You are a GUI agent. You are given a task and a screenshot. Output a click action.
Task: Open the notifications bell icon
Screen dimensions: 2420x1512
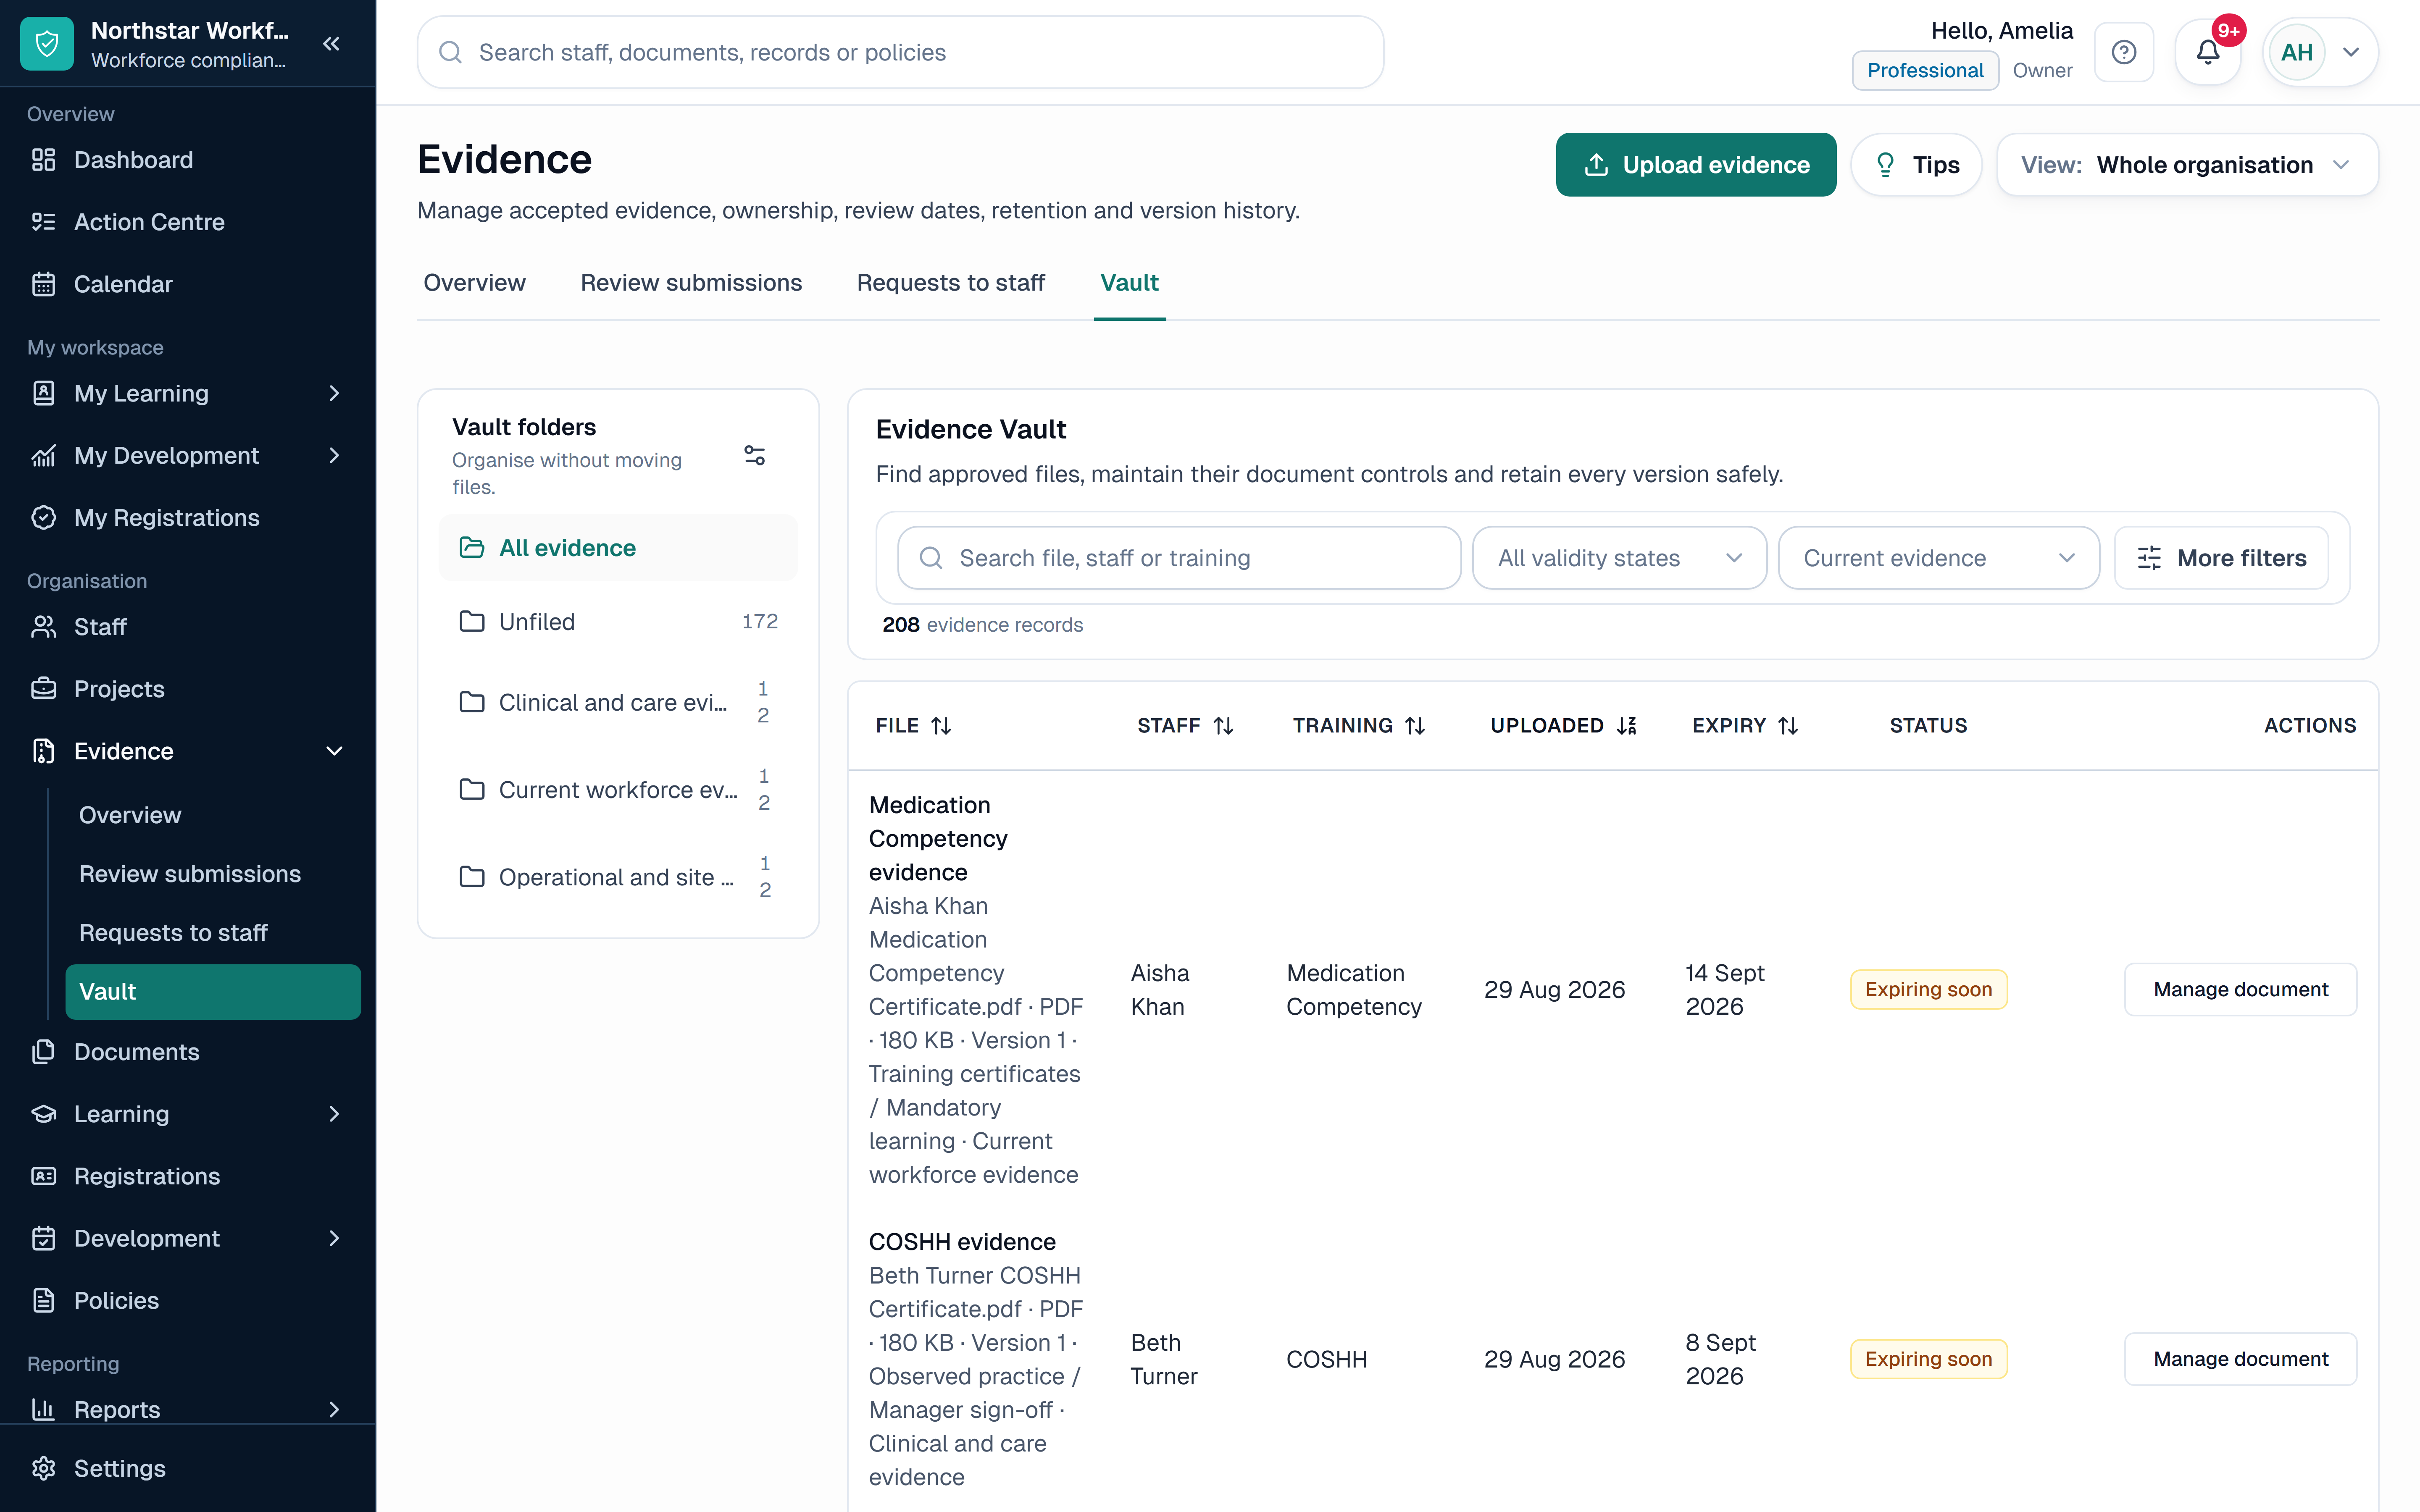[2207, 52]
